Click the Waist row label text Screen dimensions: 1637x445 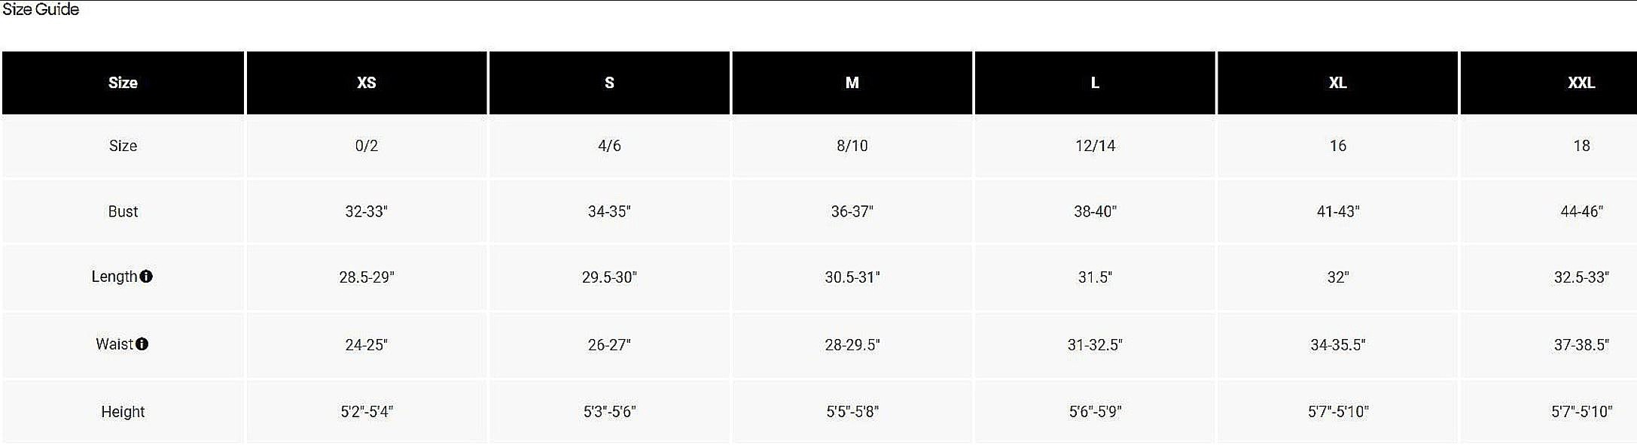pos(114,344)
